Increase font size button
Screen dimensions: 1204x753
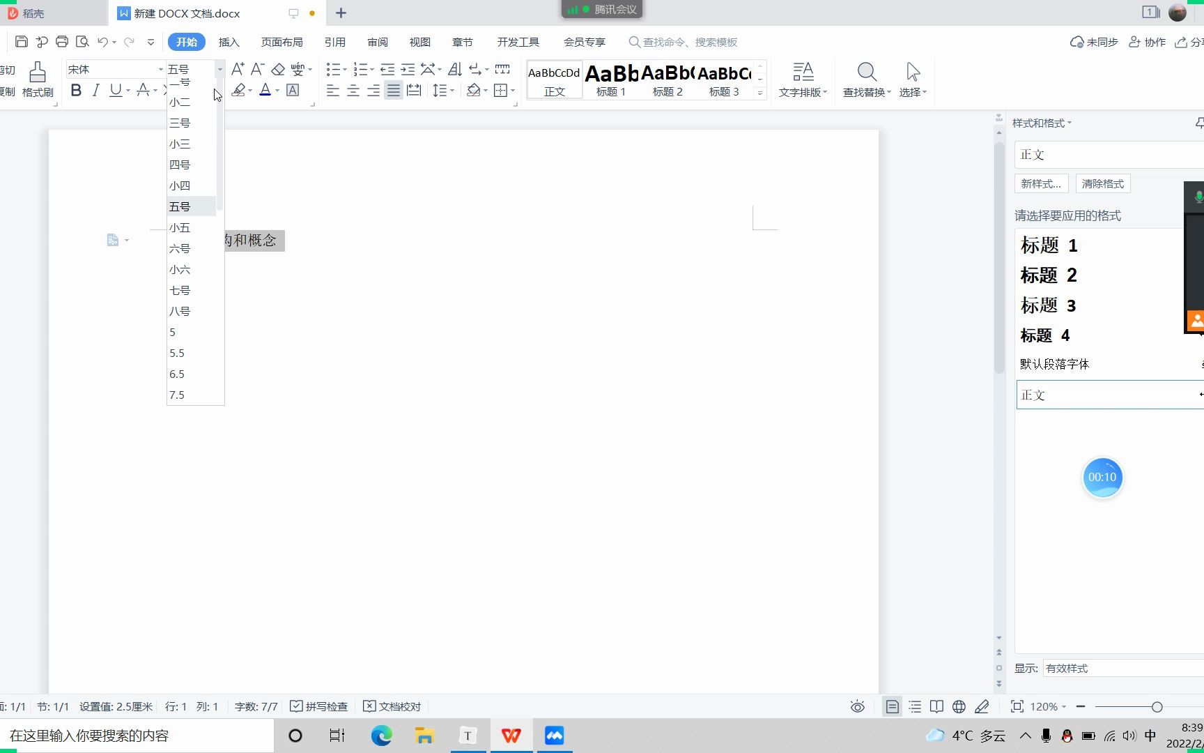[x=238, y=69]
